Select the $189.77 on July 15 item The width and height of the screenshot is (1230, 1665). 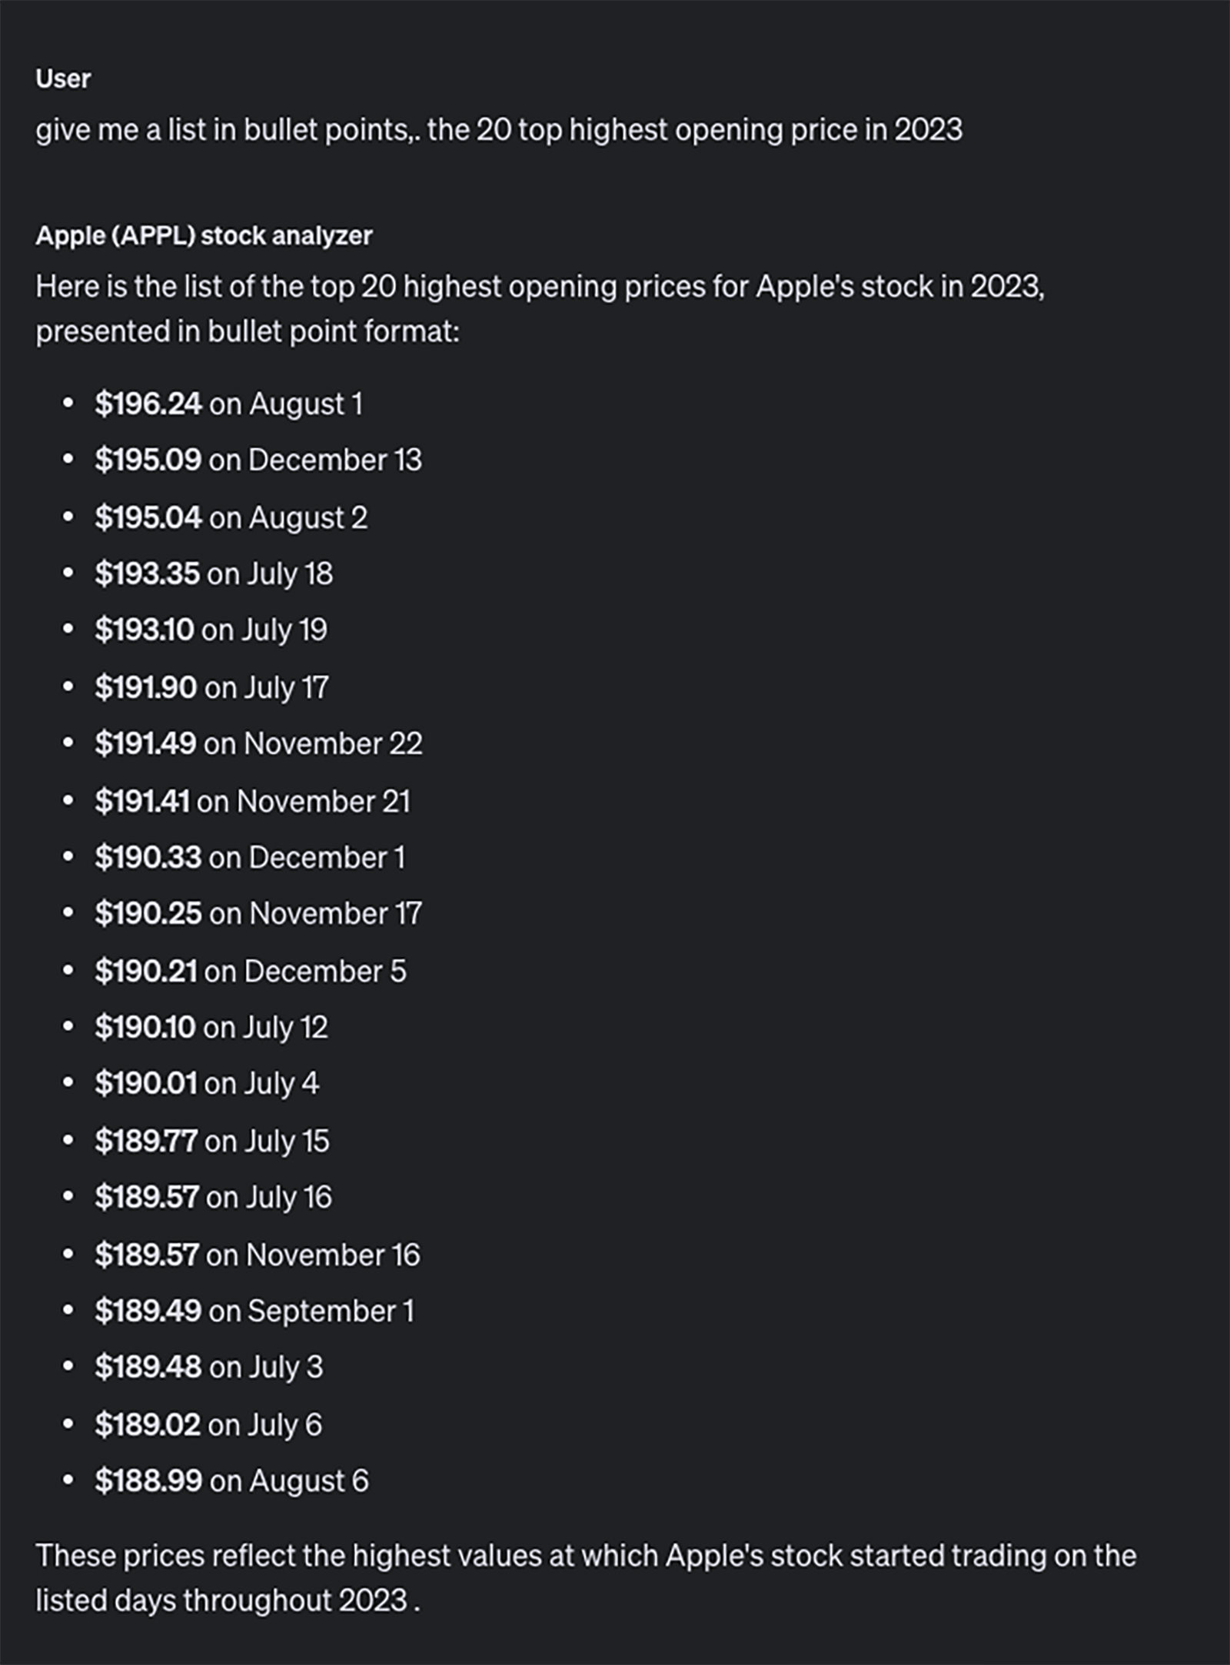212,1141
